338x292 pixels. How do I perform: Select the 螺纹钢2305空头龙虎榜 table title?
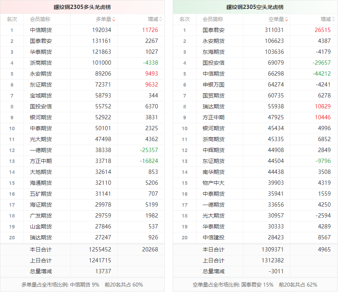(255, 7)
